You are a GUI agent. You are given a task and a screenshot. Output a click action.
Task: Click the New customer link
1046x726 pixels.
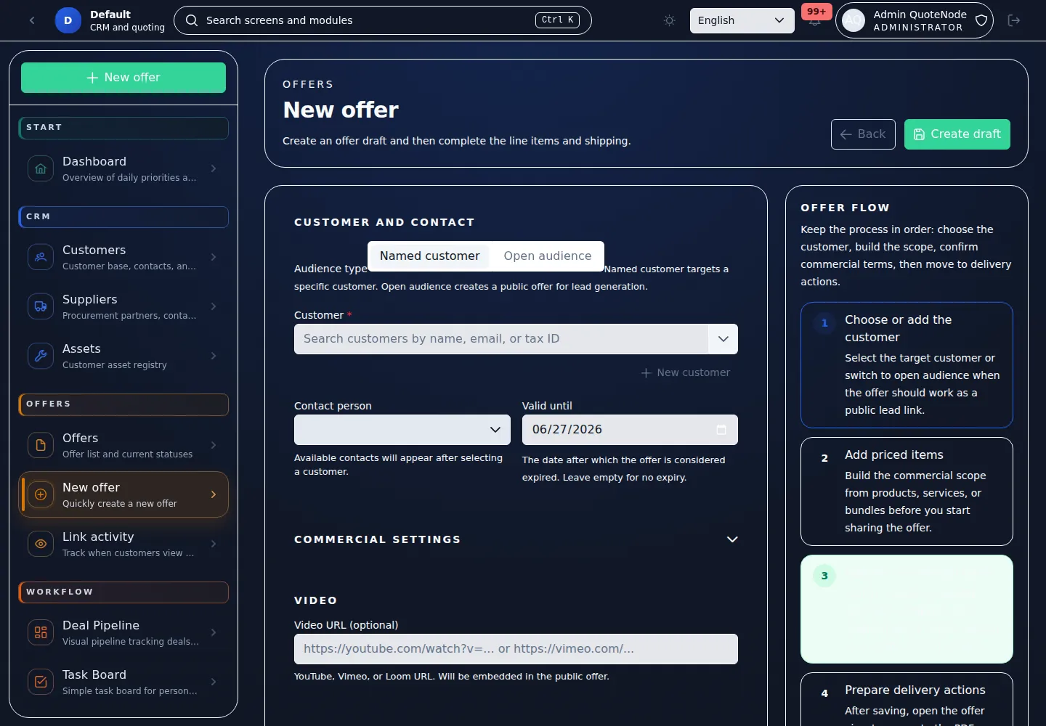tap(685, 372)
